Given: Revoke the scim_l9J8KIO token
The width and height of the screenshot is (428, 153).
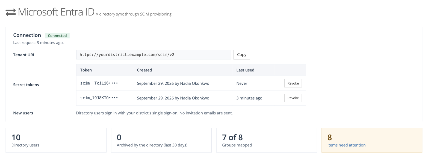Looking at the screenshot, I should click(x=293, y=98).
